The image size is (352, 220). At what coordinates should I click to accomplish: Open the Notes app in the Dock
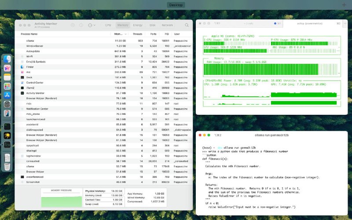7,77
